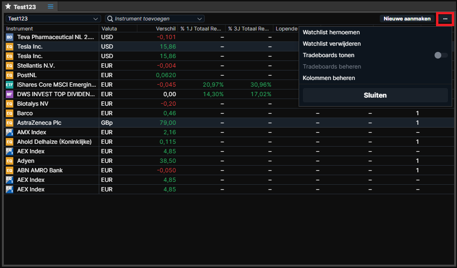Screen dimensions: 457x268
Task: Select DWS INVEST TOP DIVIDEN... name
Action: click(x=56, y=94)
